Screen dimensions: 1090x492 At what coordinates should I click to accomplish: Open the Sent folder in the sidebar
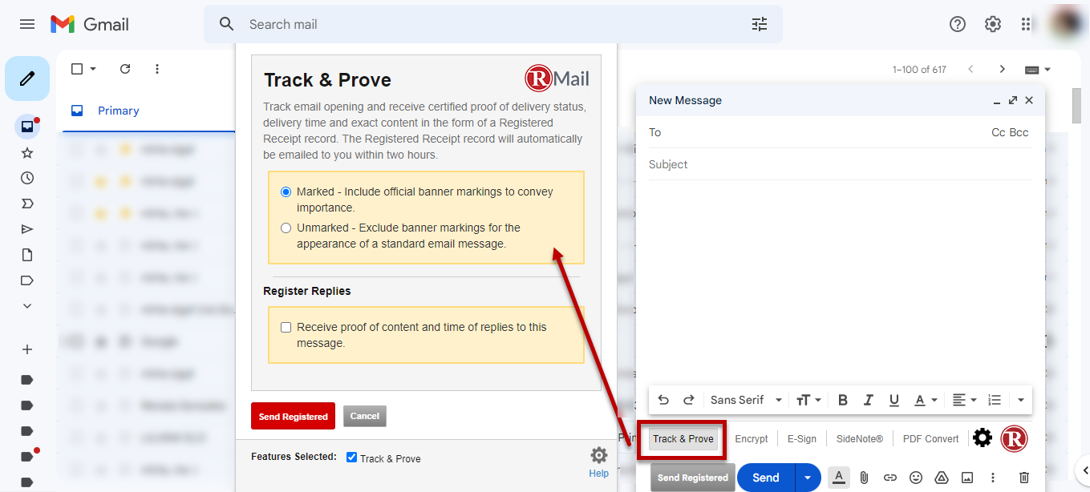tap(26, 228)
